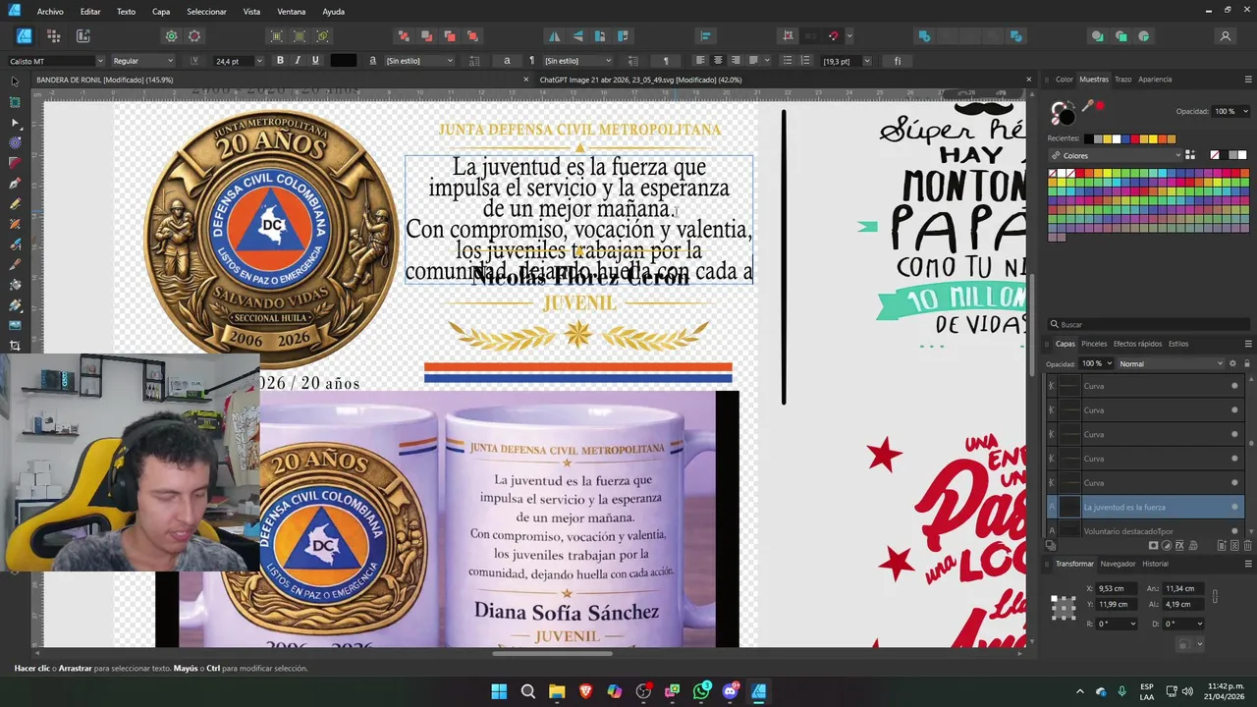Switch to Efectos rápidos tab
Image resolution: width=1257 pixels, height=707 pixels.
[1137, 344]
